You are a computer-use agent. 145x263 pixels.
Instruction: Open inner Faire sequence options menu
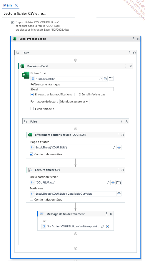click(122, 121)
